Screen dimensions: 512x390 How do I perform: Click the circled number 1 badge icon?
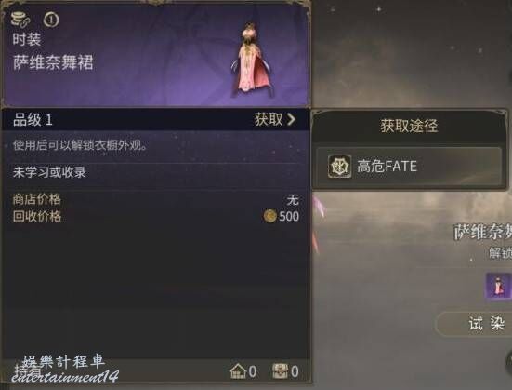coord(51,20)
